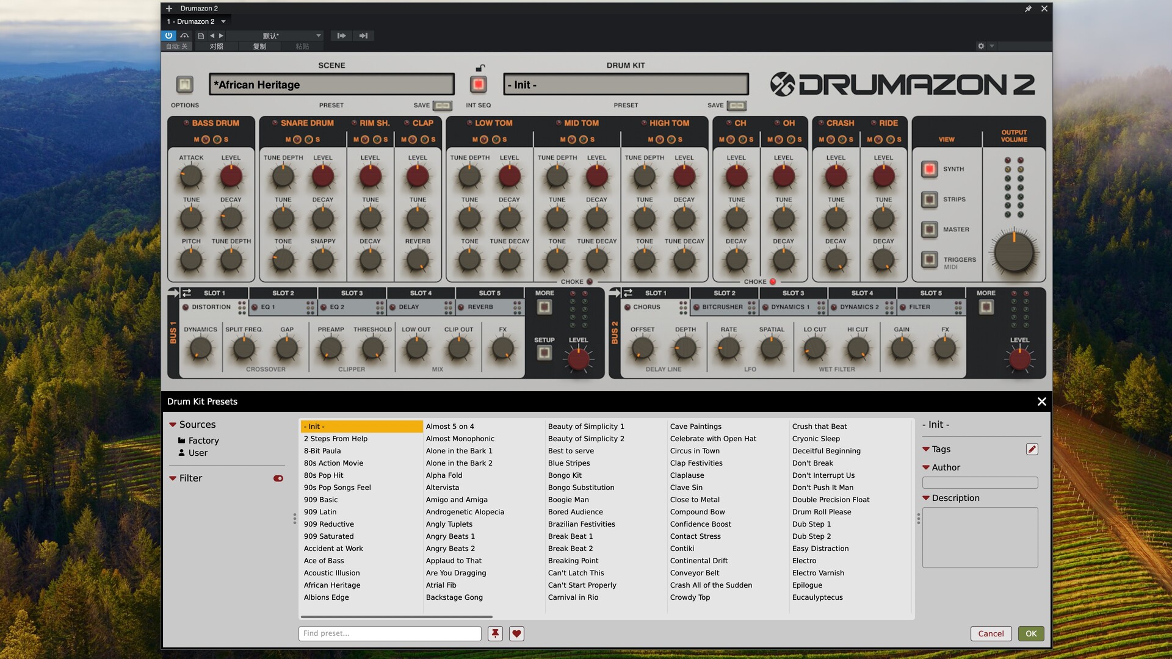1172x659 pixels.
Task: Select Bus 1 SLOT 5 tab
Action: coord(490,293)
